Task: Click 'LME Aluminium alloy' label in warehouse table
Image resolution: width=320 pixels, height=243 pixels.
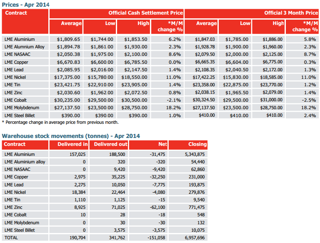Action: click(25, 162)
